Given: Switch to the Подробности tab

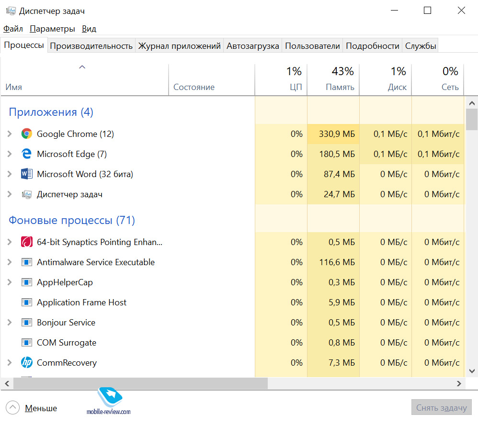Looking at the screenshot, I should click(x=373, y=45).
